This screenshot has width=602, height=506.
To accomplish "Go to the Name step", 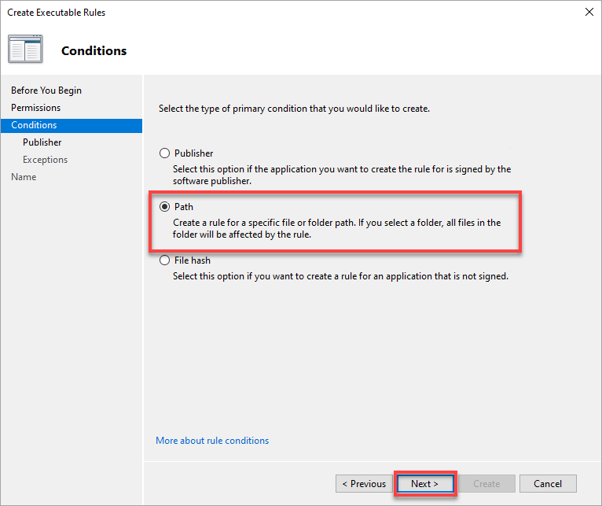I will click(24, 177).
